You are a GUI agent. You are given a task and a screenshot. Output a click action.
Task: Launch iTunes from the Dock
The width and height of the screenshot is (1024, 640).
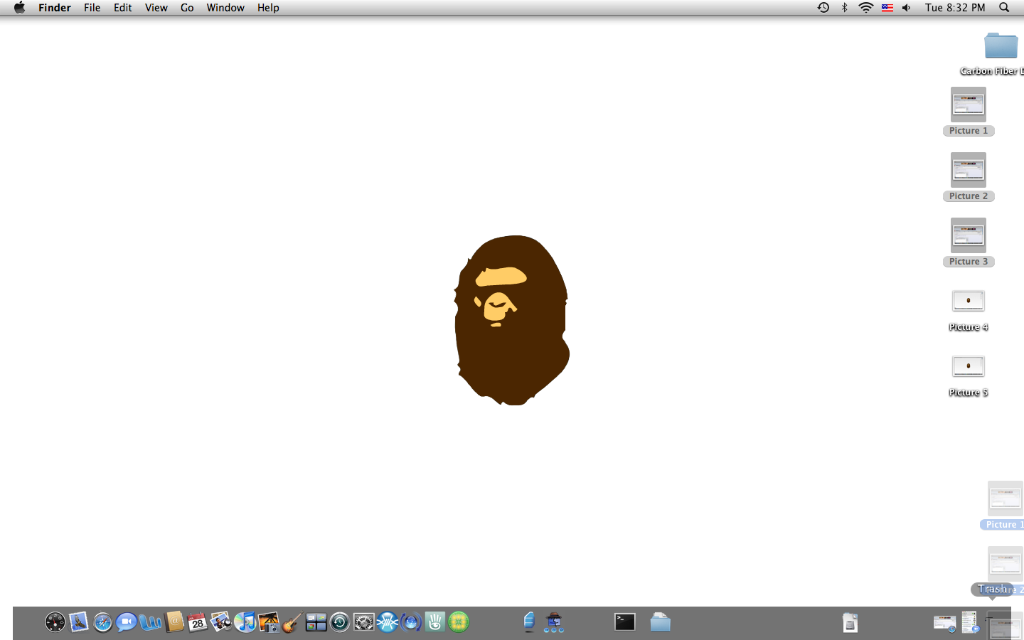click(245, 622)
